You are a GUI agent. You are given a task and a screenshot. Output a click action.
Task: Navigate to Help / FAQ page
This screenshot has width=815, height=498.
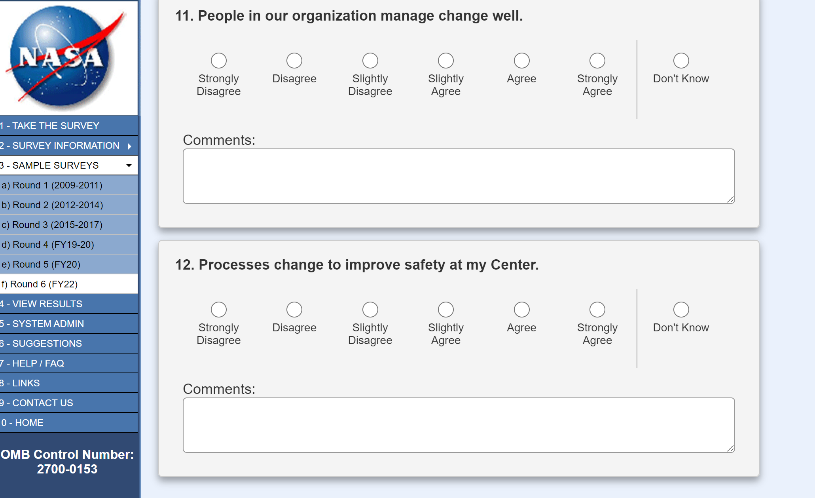tap(38, 363)
